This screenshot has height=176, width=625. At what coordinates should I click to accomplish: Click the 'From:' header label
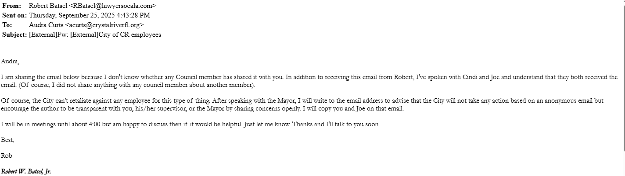pos(11,6)
